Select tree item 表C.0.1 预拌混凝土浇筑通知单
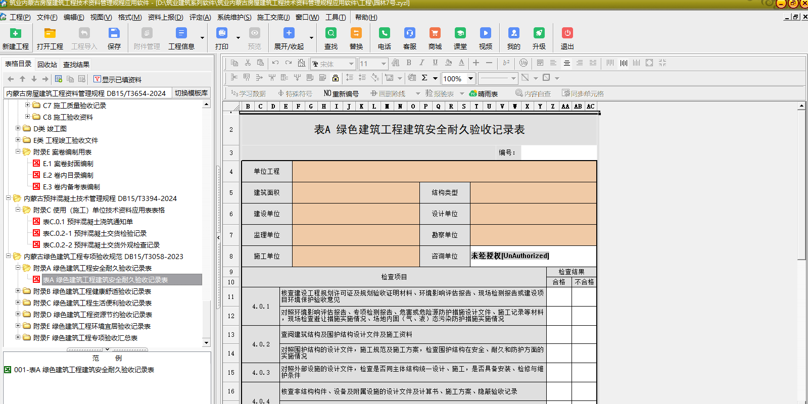Viewport: 808px width, 404px height. [88, 222]
